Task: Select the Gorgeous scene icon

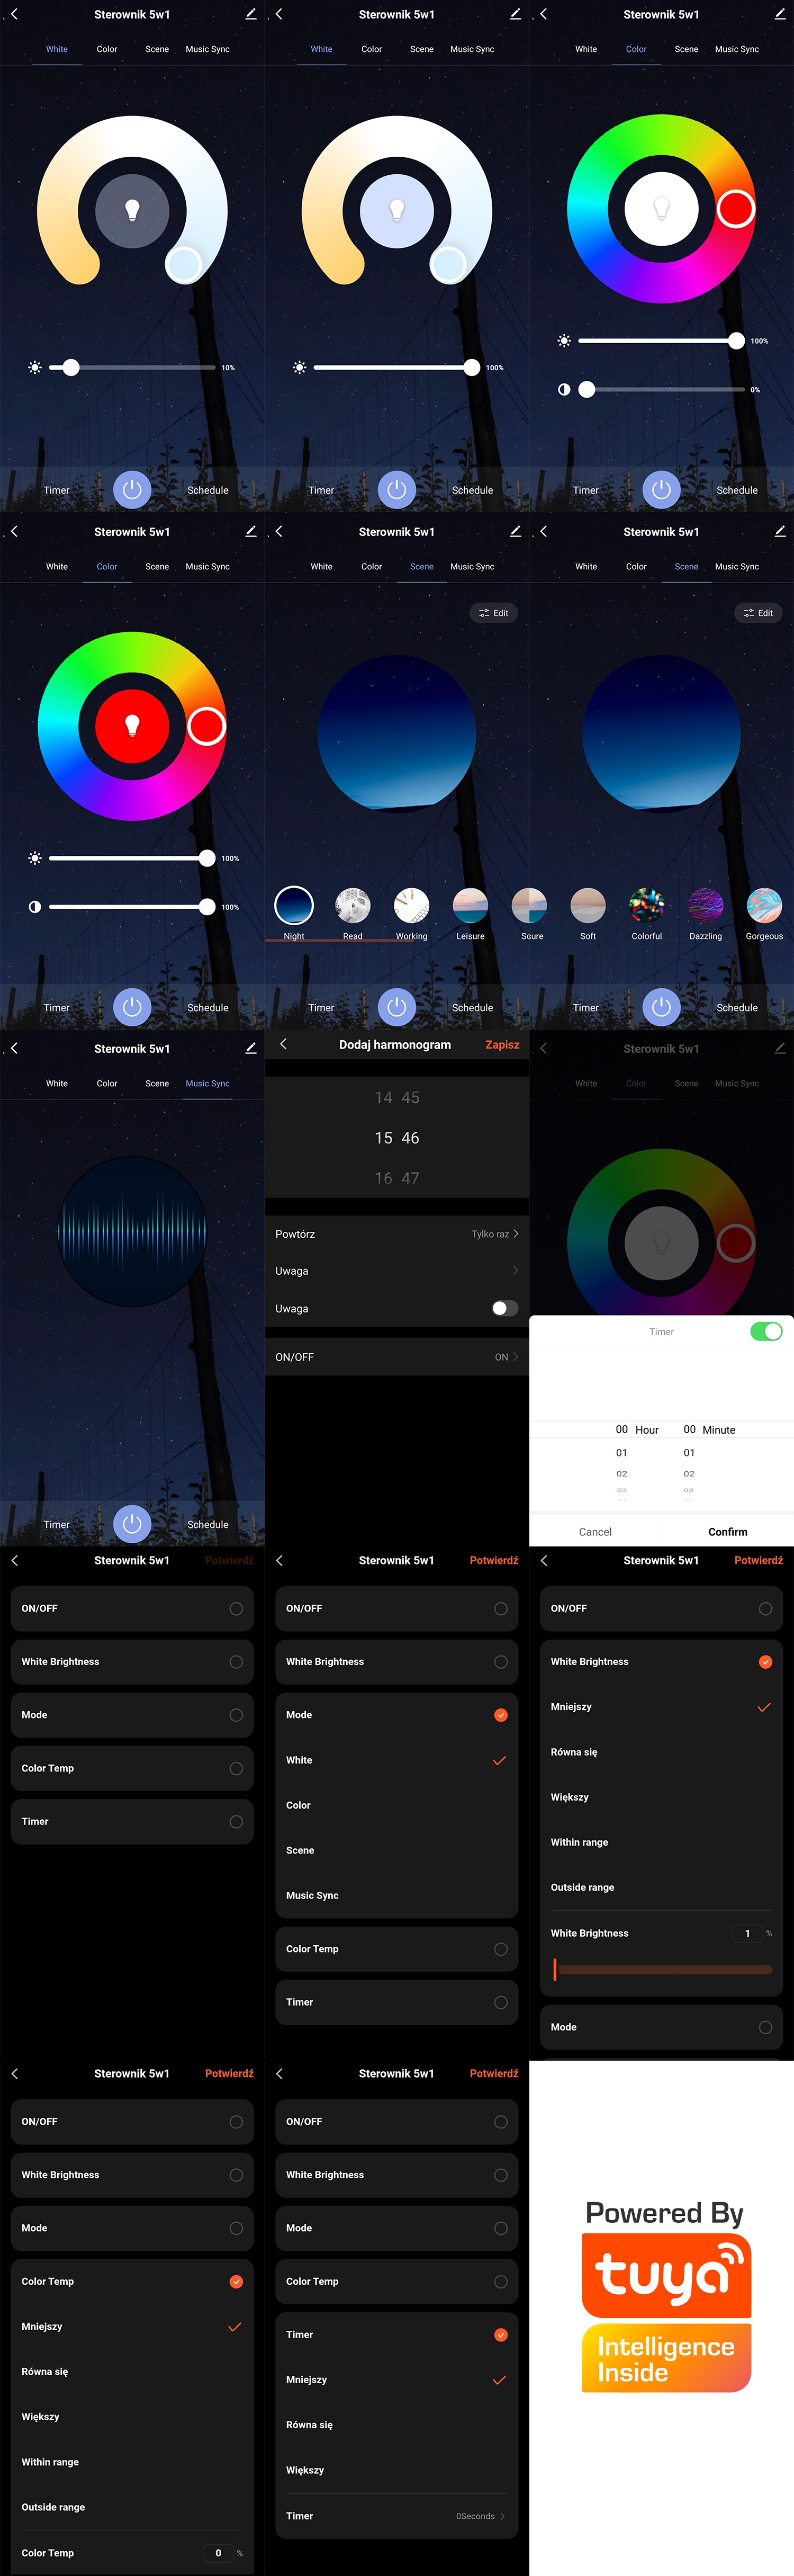Action: 764,905
